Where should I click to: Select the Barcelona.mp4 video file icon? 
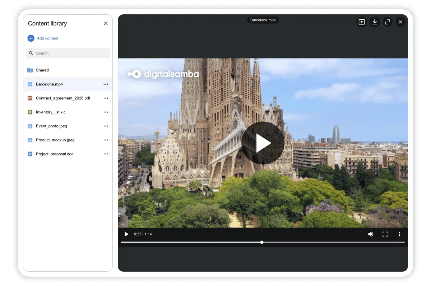[31, 84]
